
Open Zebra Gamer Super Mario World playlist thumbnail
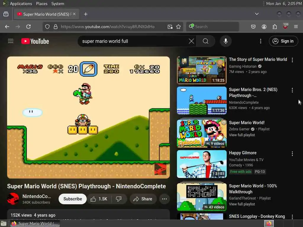click(202, 133)
